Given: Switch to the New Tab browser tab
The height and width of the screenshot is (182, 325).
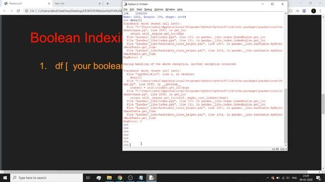Looking at the screenshot, I should pos(77,4).
